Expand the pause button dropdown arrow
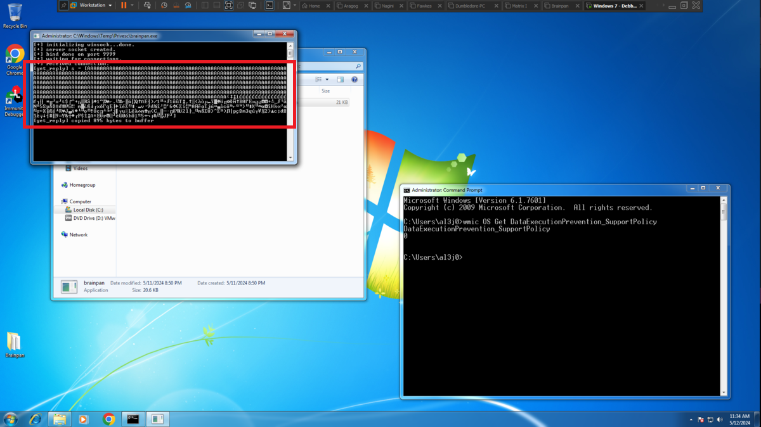The width and height of the screenshot is (761, 427). (133, 5)
